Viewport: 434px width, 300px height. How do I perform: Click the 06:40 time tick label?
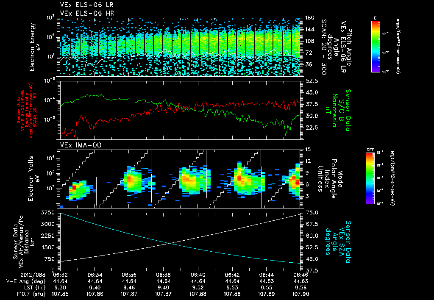[x=198, y=275]
